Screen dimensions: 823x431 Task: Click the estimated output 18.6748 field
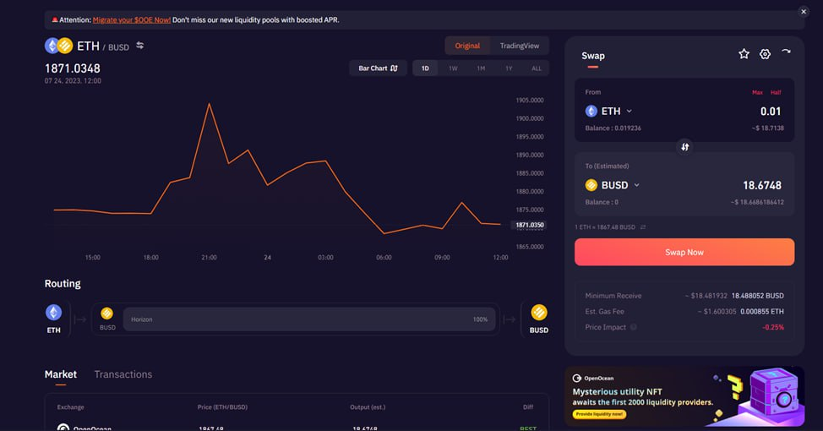761,185
